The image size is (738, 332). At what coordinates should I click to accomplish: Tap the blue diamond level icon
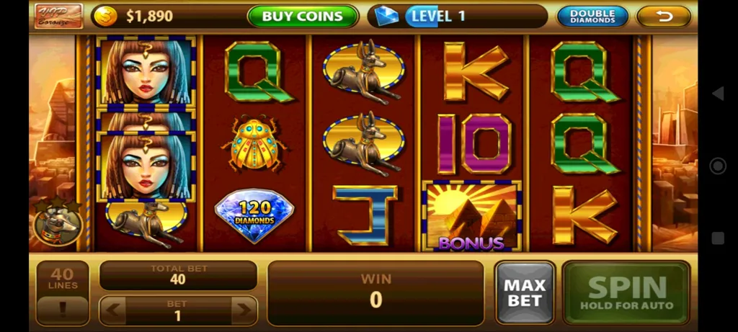tap(386, 16)
